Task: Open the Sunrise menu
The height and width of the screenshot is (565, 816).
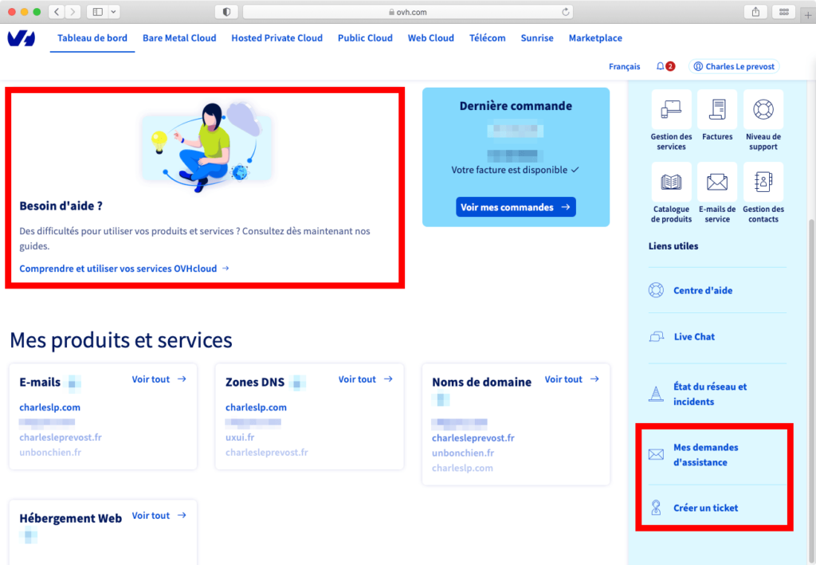Action: tap(536, 38)
